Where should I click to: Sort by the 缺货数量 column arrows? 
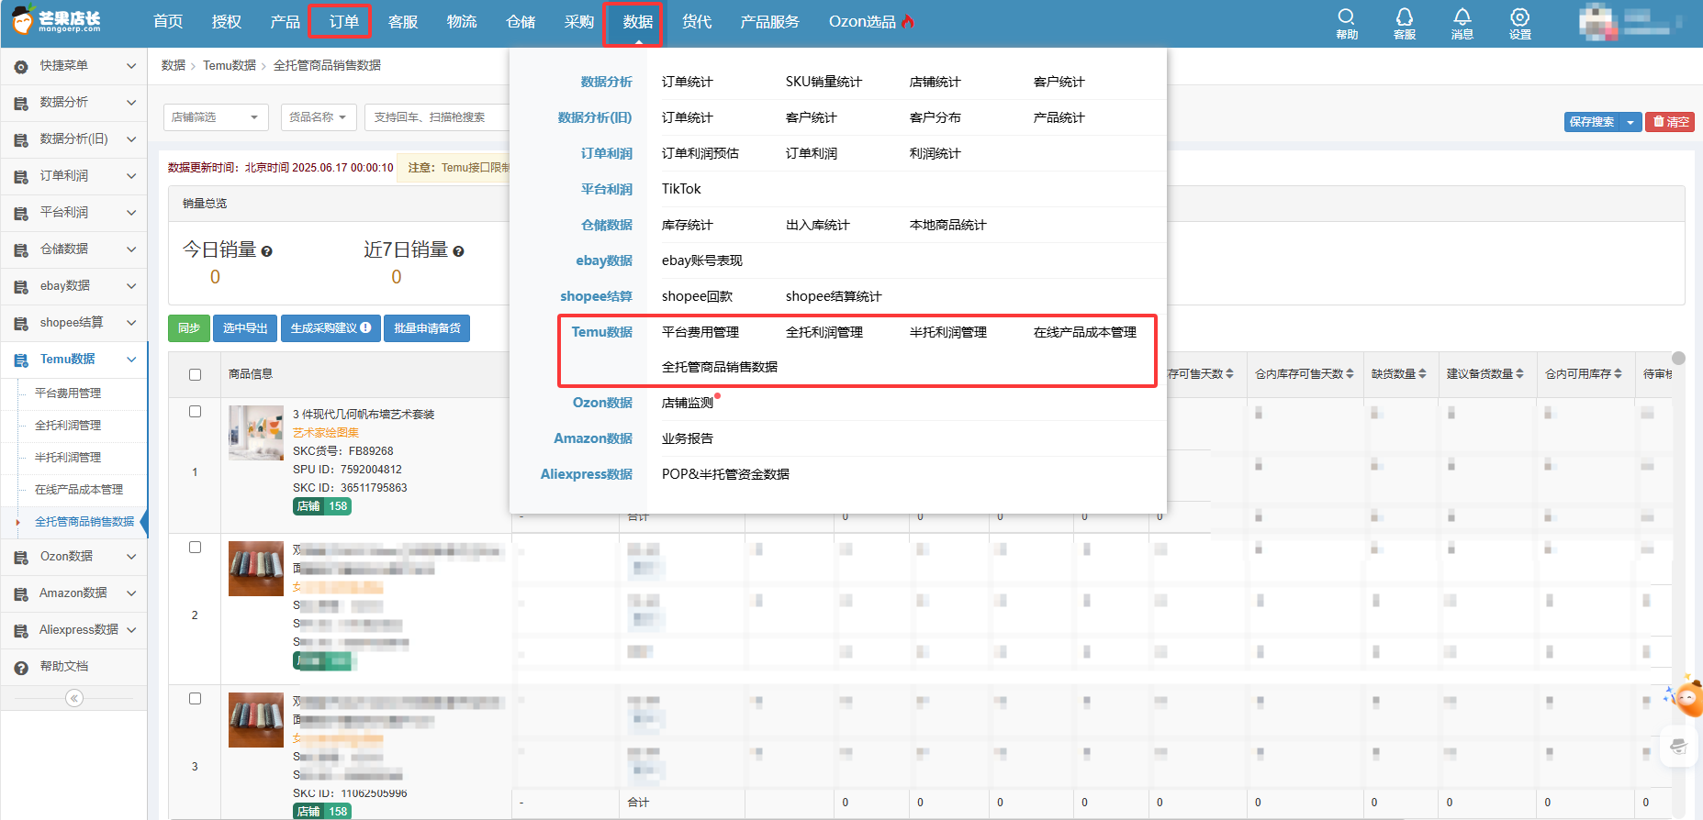1422,374
